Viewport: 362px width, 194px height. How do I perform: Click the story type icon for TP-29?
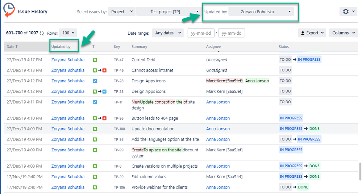coord(95,177)
